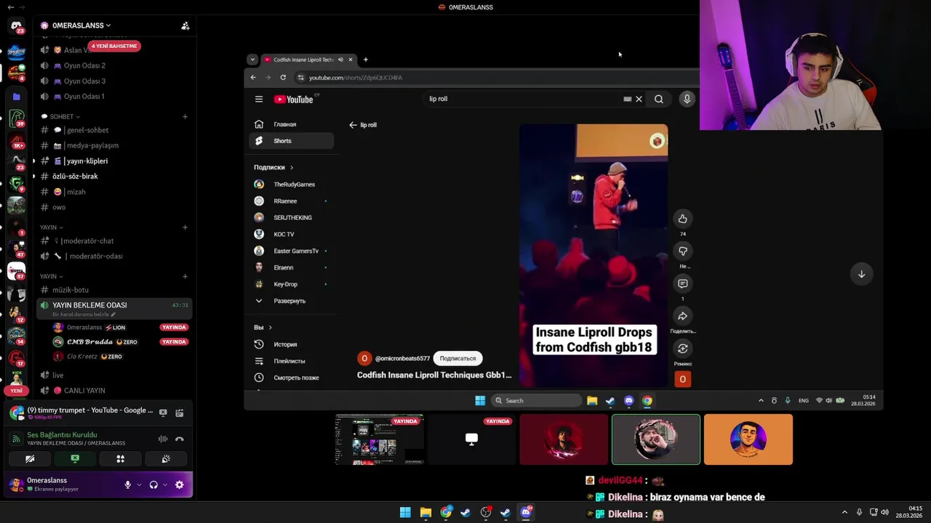
Task: Toggle Discord screen share button
Action: pyautogui.click(x=75, y=459)
